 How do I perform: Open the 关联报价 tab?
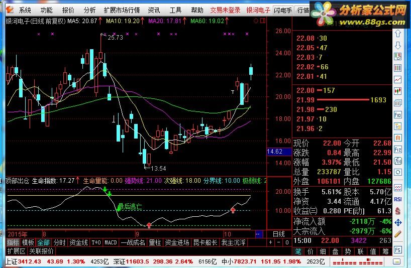point(41,251)
